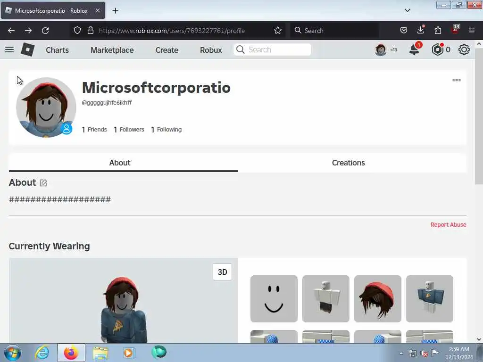Screen dimensions: 483x362
Task: Go back with Firefox back arrow
Action: 11,31
